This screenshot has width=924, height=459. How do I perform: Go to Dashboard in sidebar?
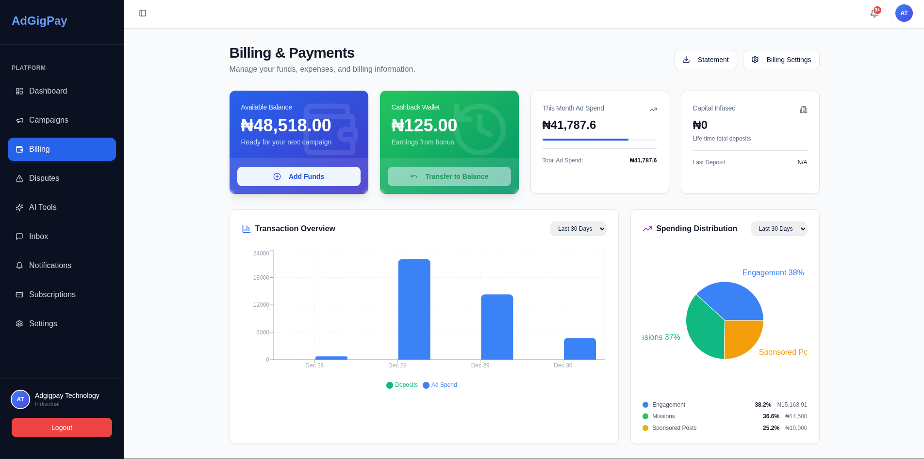pos(62,91)
